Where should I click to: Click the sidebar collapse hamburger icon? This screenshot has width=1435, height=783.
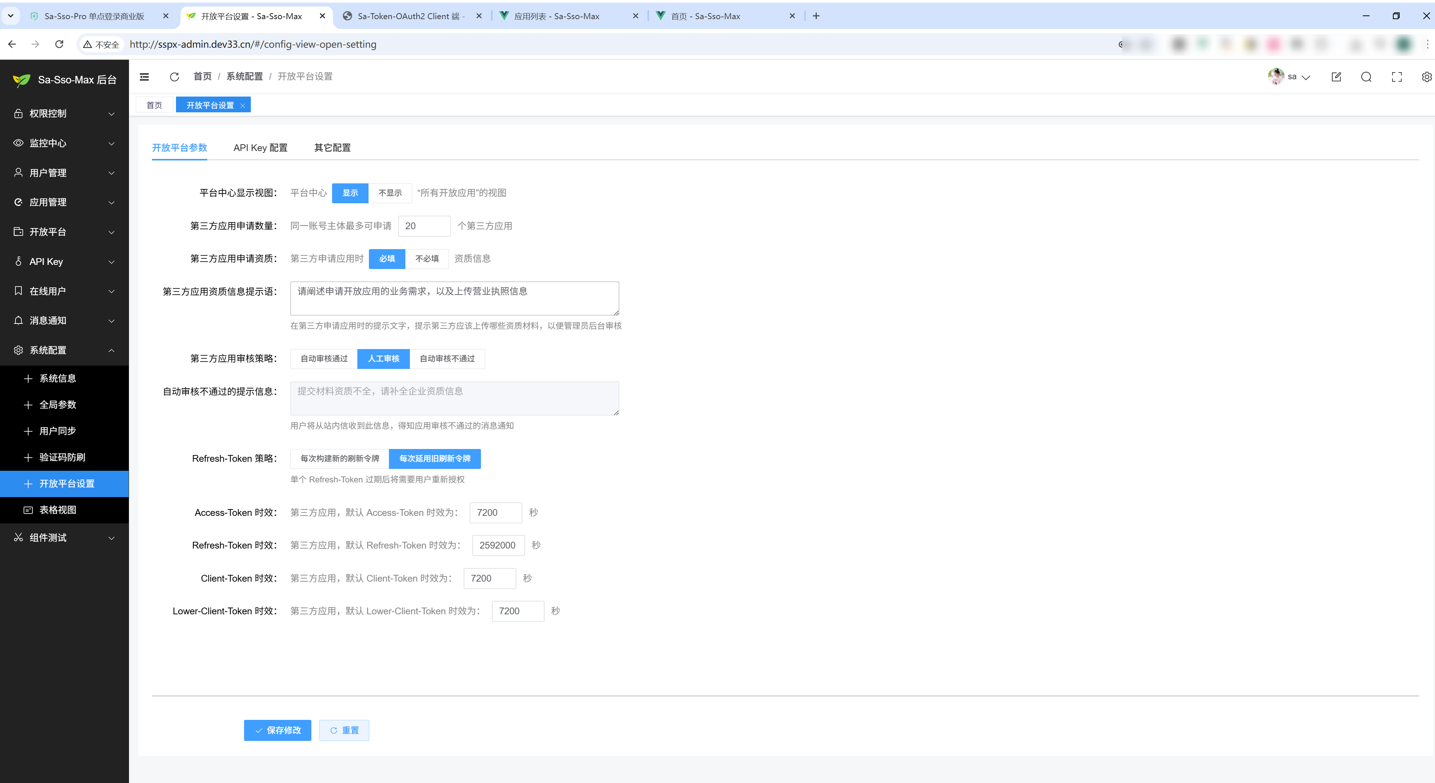coord(144,77)
